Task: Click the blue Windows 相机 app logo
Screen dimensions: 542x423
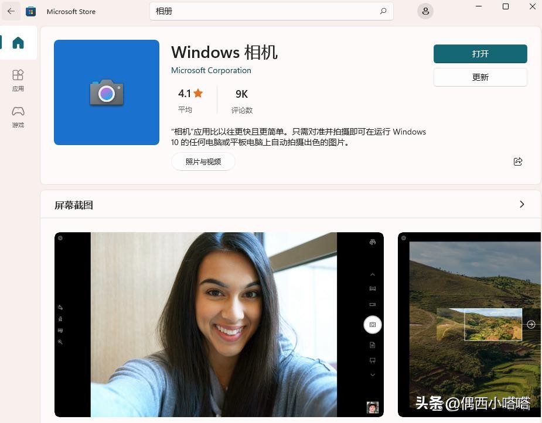Action: [x=106, y=92]
